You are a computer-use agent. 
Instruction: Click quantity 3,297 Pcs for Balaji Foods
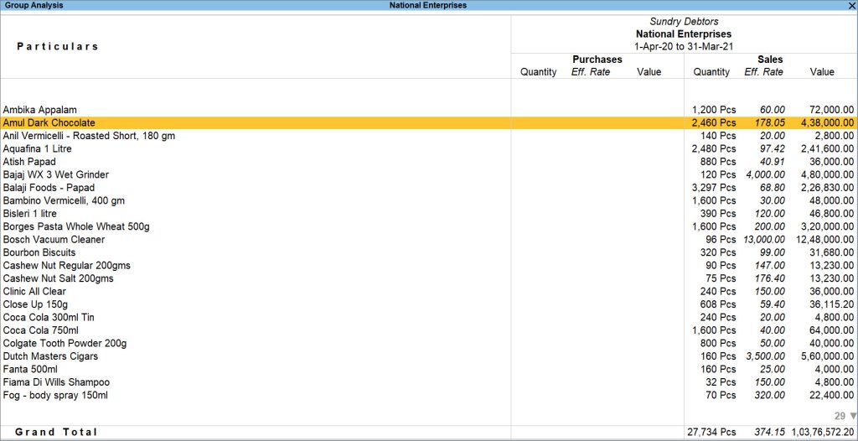click(x=714, y=188)
